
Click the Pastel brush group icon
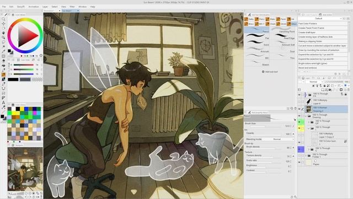click(278, 19)
